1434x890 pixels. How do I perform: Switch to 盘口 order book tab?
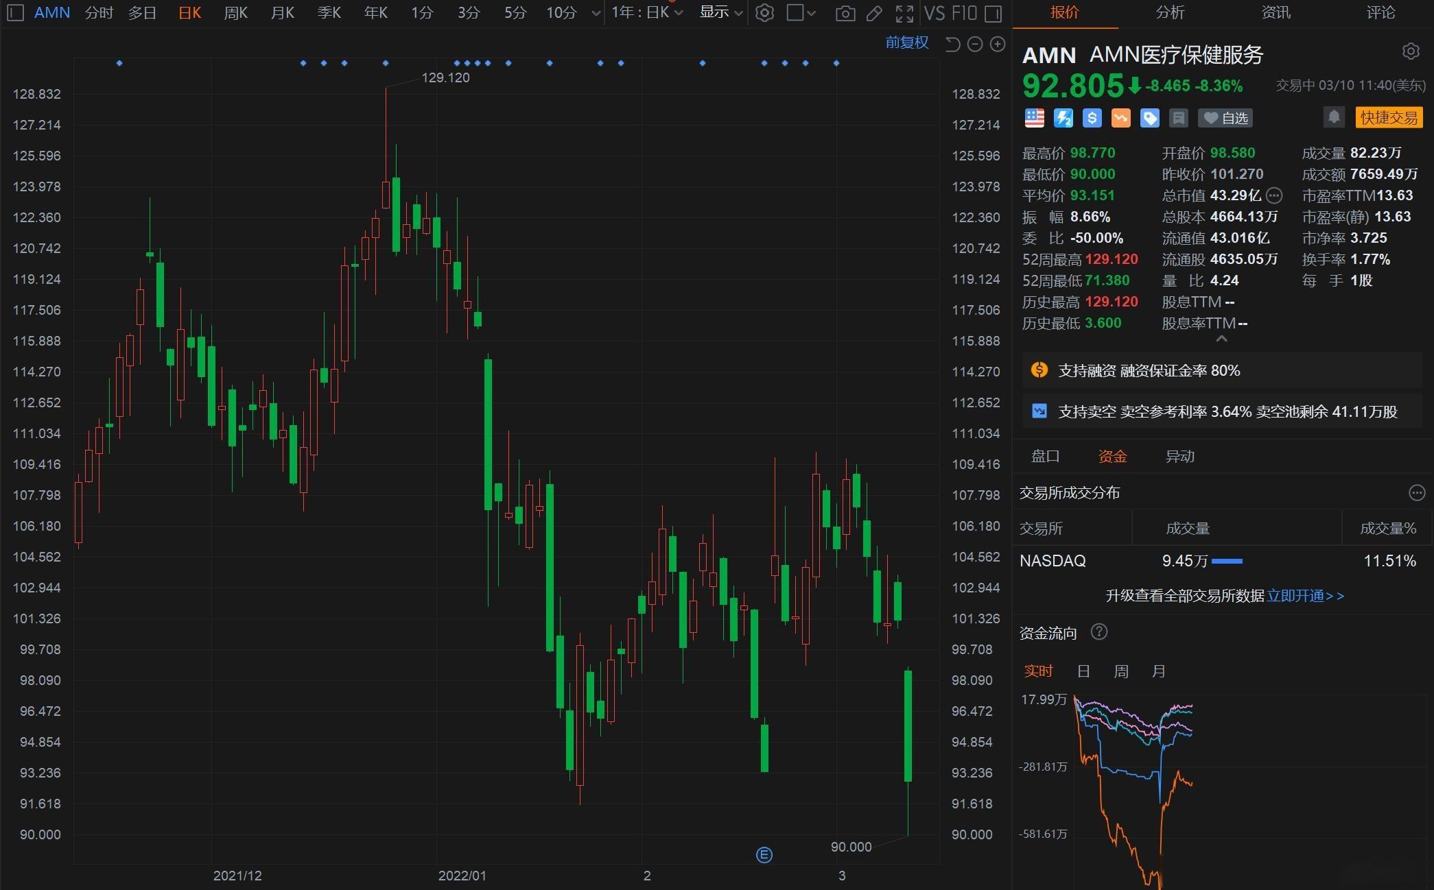1046,456
